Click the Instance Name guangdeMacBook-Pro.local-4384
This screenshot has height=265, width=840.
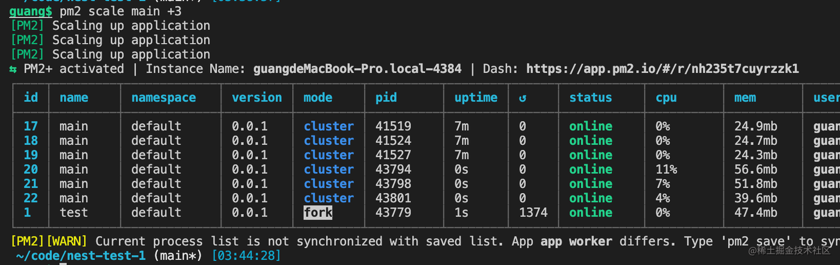point(357,69)
